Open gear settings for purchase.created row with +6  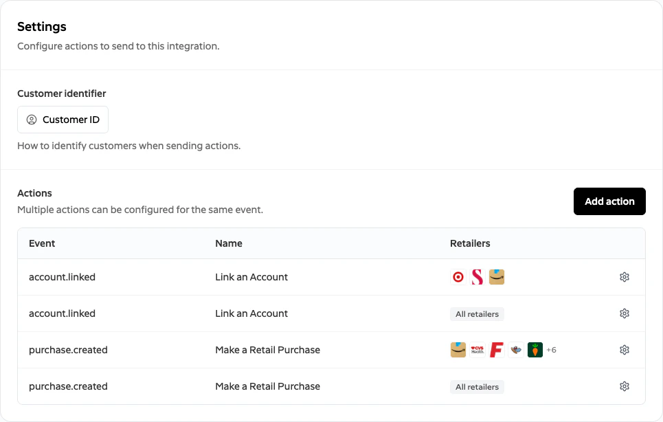click(x=624, y=350)
